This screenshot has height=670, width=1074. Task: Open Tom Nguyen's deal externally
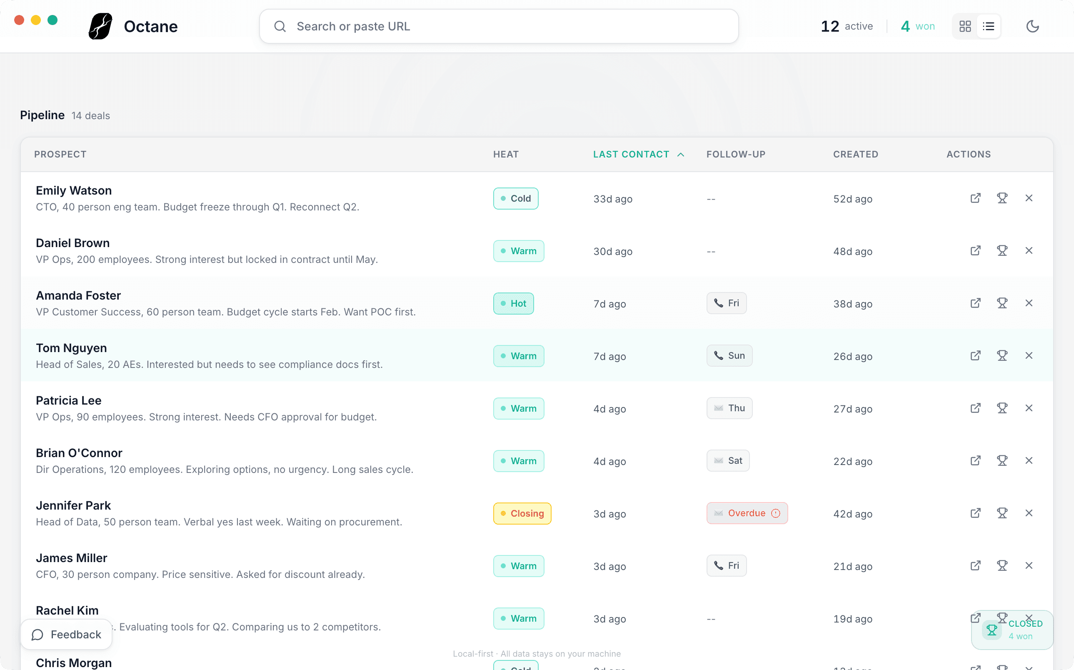pyautogui.click(x=975, y=355)
